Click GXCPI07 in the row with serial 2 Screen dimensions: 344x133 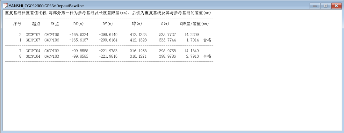coord(33,35)
